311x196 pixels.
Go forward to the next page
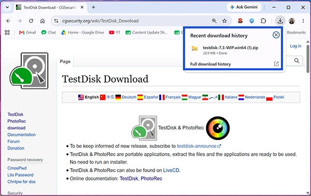(x=20, y=21)
